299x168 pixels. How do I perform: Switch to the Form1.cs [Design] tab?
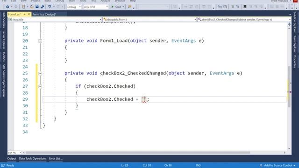pyautogui.click(x=44, y=14)
